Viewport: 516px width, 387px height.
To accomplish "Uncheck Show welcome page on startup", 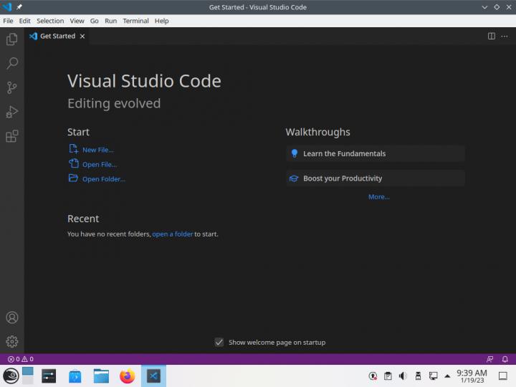I will 219,343.
